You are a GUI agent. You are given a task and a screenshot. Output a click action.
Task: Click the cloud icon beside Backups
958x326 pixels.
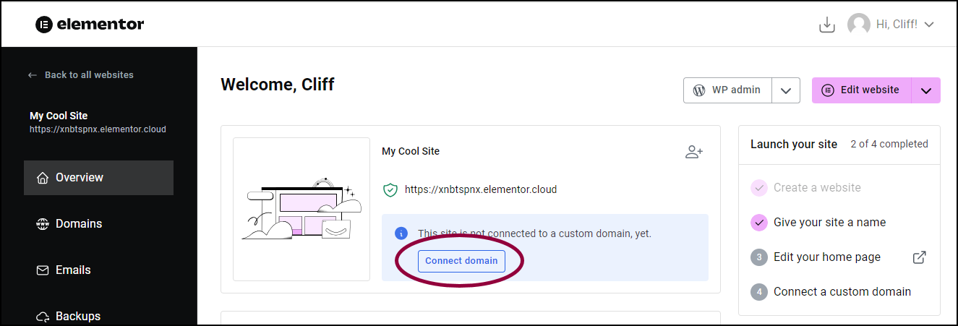[x=43, y=317]
